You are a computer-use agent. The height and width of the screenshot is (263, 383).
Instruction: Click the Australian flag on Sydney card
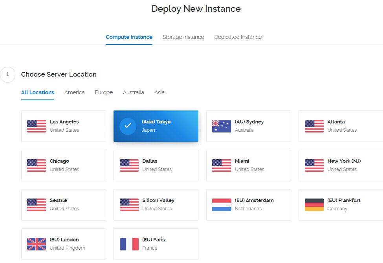[x=221, y=126]
